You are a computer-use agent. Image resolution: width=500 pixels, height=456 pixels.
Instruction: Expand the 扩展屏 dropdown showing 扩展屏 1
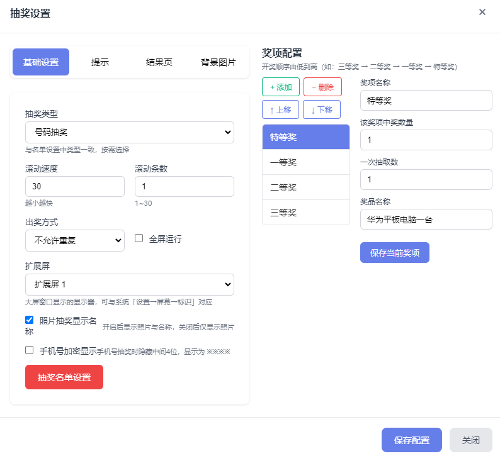pyautogui.click(x=130, y=284)
